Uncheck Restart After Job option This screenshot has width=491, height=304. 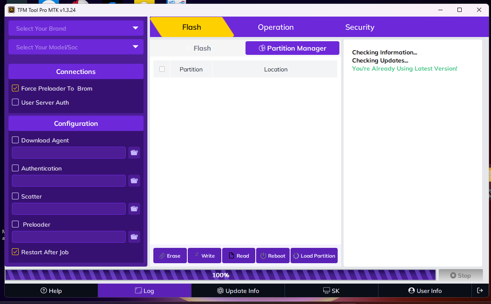(15, 252)
